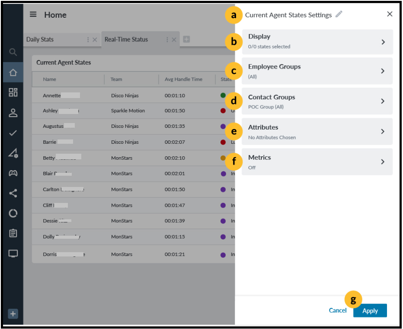The image size is (403, 329).
Task: Sort by the Name column header
Action: coord(49,79)
